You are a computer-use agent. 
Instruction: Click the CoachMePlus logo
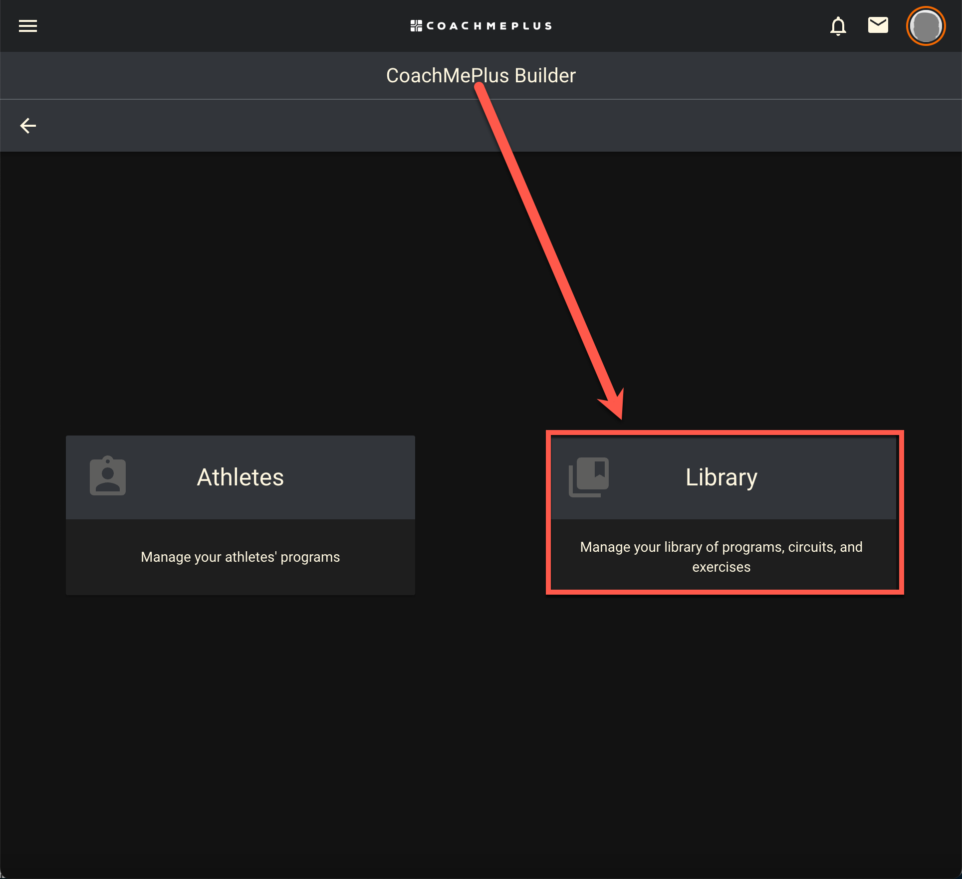point(481,26)
